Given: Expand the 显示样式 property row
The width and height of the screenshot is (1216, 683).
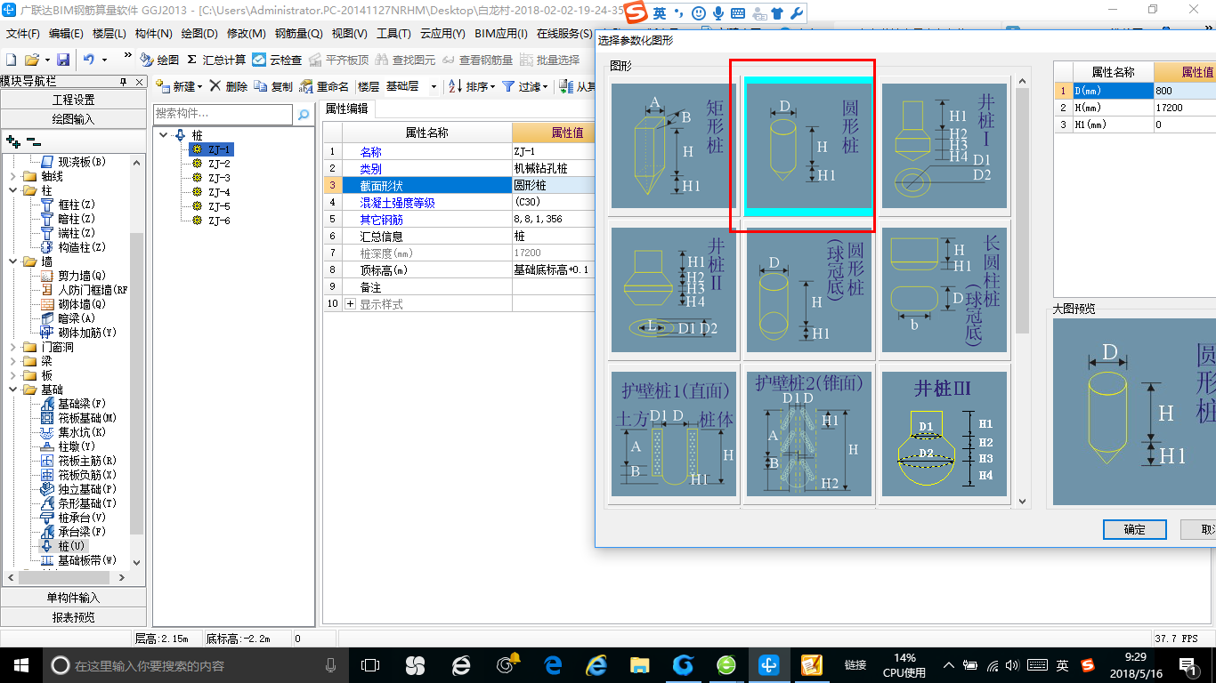Looking at the screenshot, I should tap(350, 304).
